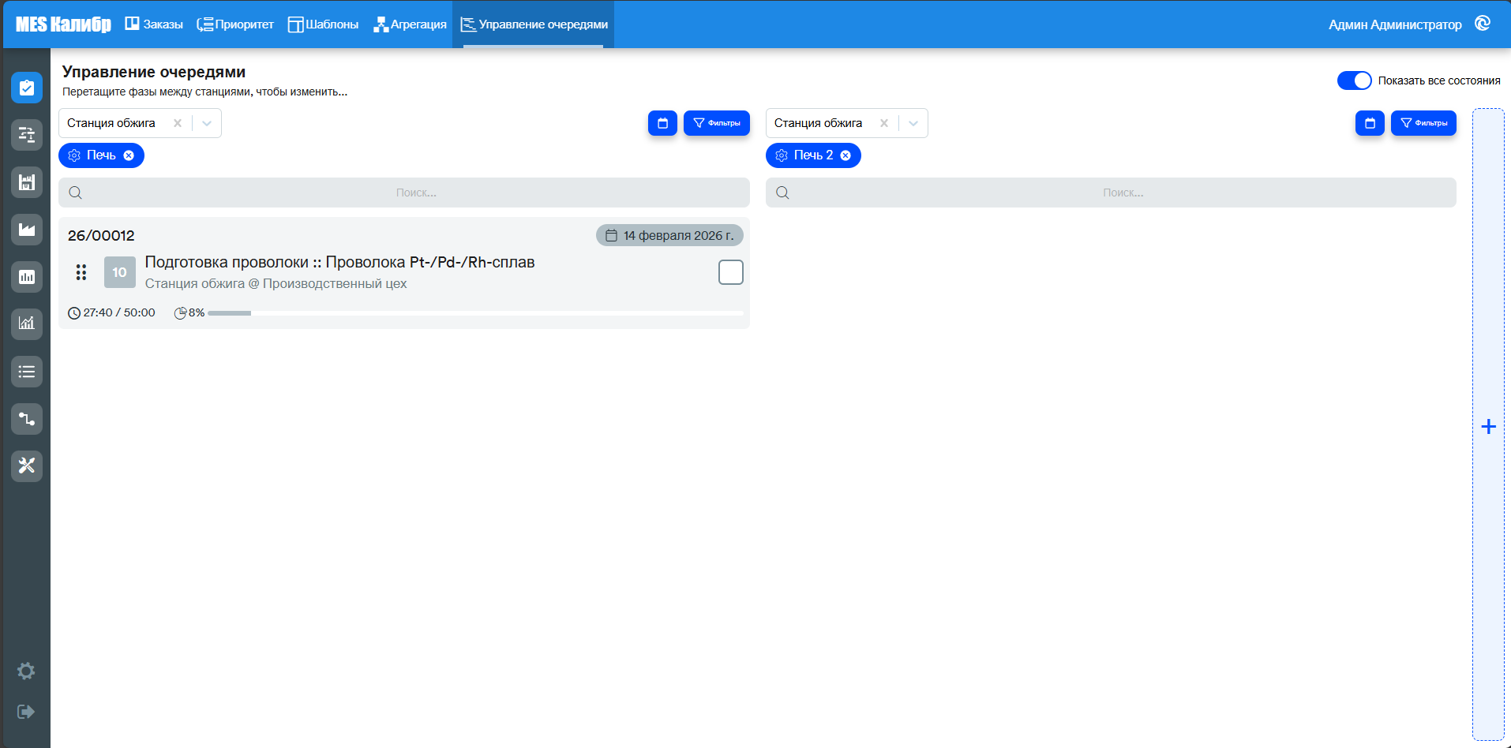Click the 14 февраля 2026 г. date badge
Viewport: 1511px width, 748px height.
point(669,235)
